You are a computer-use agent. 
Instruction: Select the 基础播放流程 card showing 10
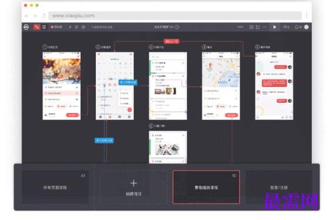pyautogui.click(x=206, y=187)
